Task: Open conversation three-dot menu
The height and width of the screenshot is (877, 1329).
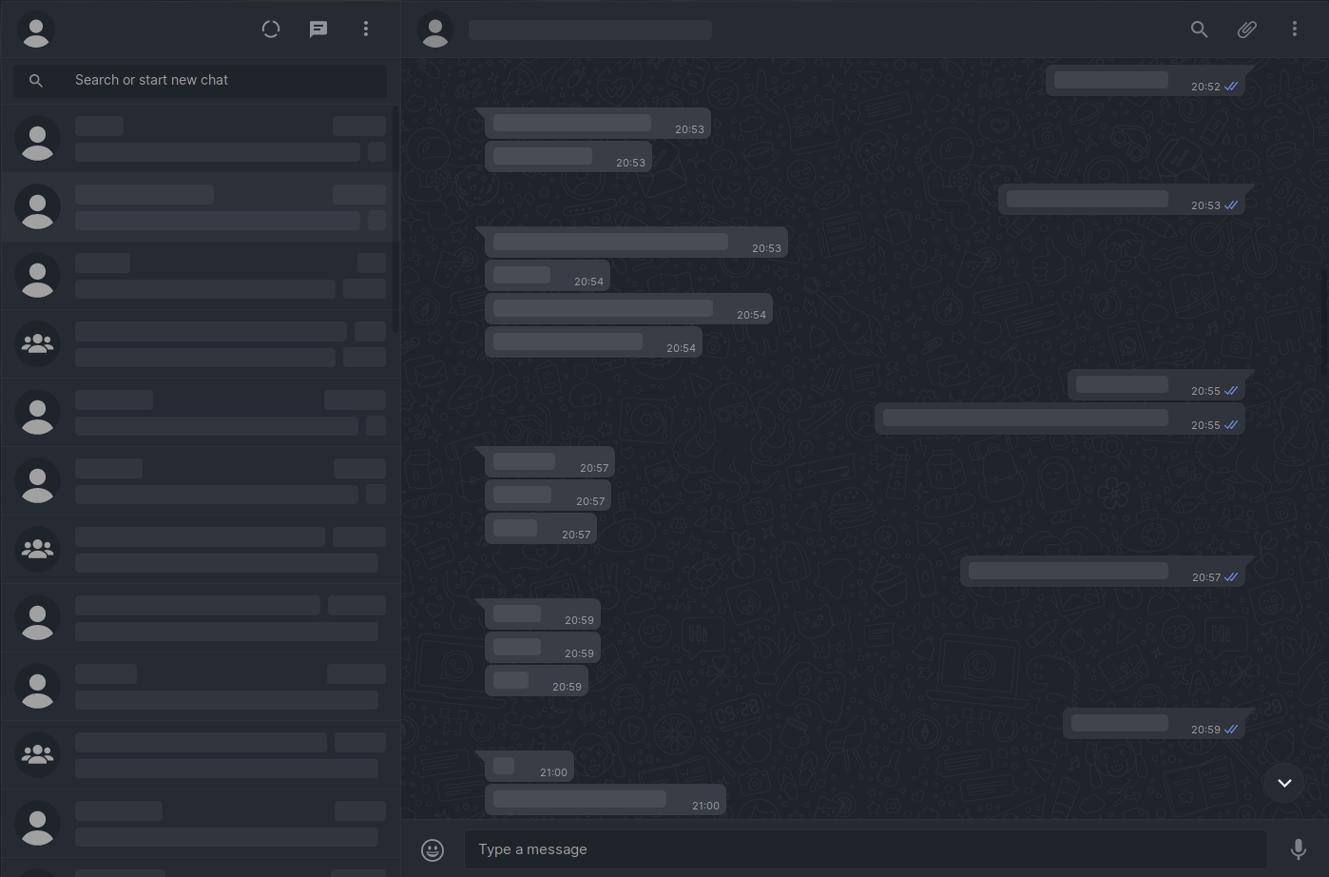Action: pos(1295,29)
